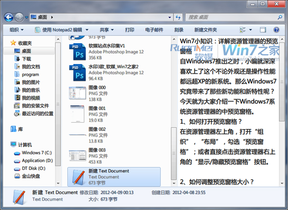Click preview pane scroll up arrow
This screenshot has height=210, width=288.
(x=282, y=39)
